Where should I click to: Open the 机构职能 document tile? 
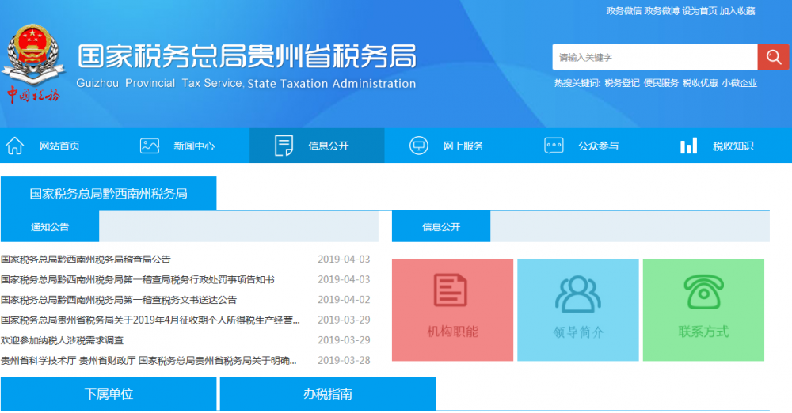click(452, 309)
